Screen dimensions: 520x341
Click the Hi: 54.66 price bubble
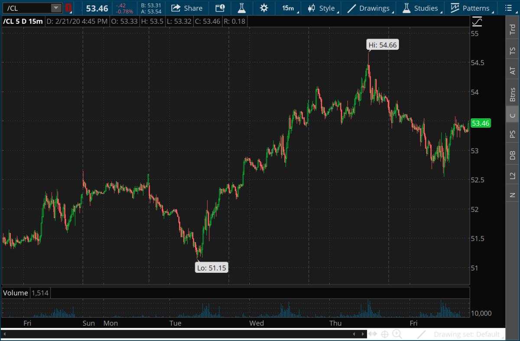pos(383,45)
